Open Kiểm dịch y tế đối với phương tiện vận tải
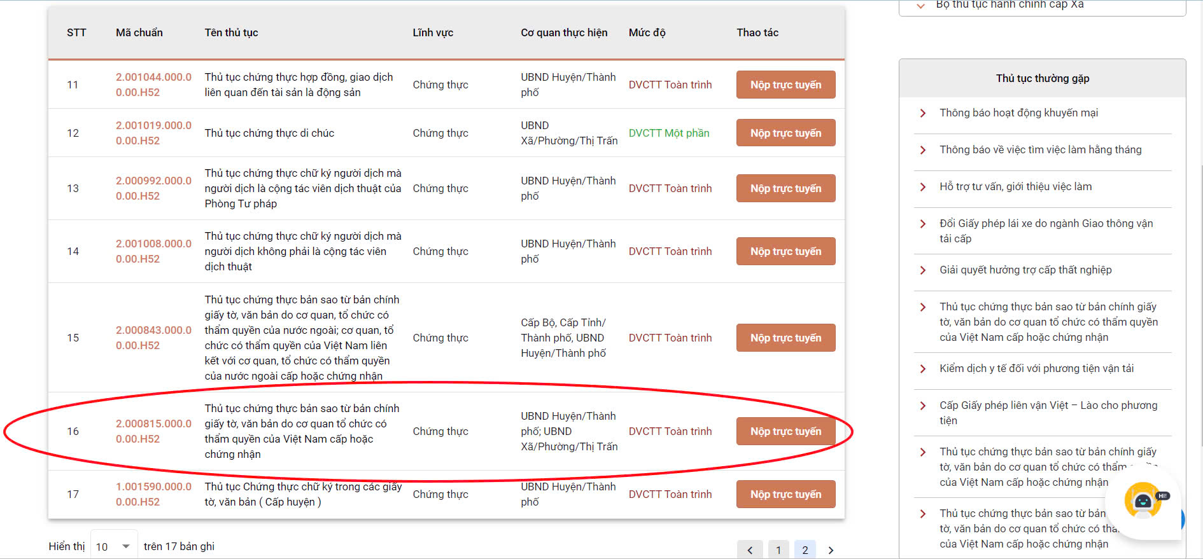This screenshot has width=1203, height=559. click(x=1036, y=369)
